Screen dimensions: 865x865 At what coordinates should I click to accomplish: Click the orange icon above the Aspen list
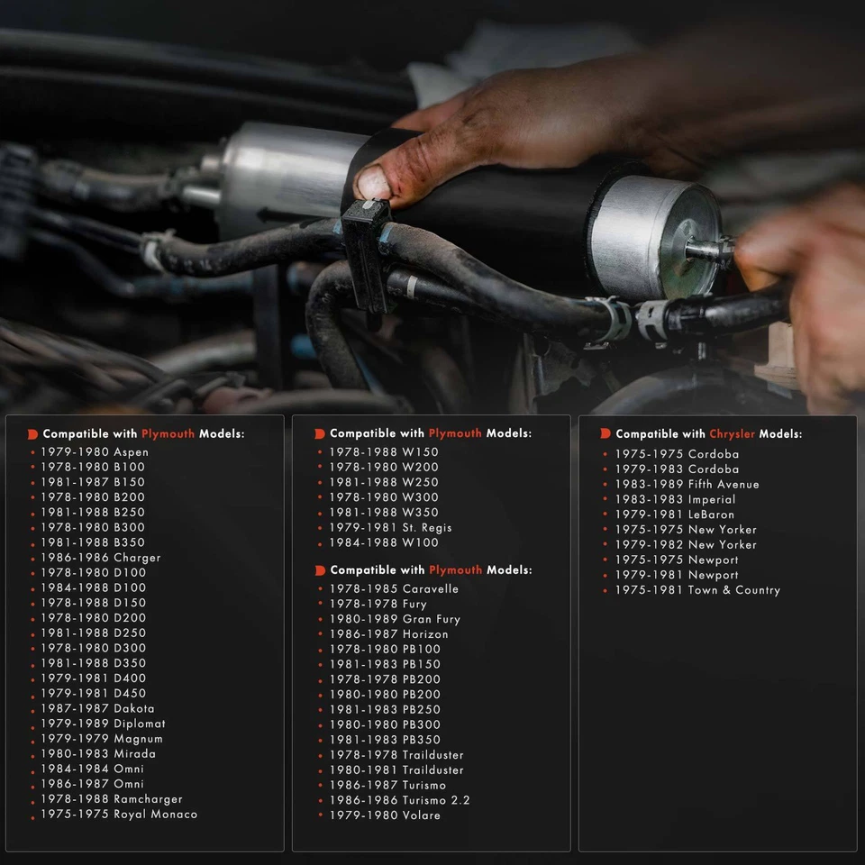[32, 434]
